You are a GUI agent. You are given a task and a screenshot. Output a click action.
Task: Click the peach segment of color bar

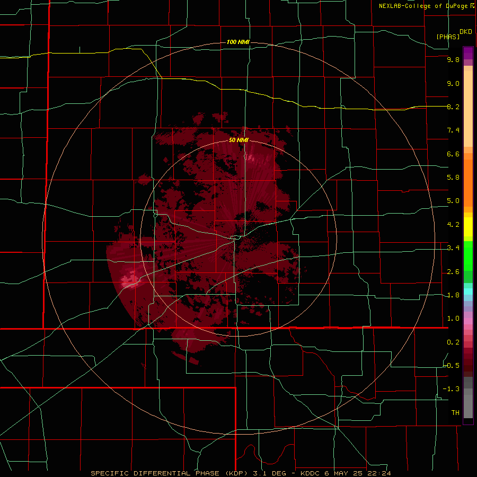[468, 109]
